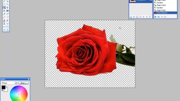Screen dimensions: 180x101
Task: Duplicate the layer in Layers panel
Action: click(x=137, y=17)
